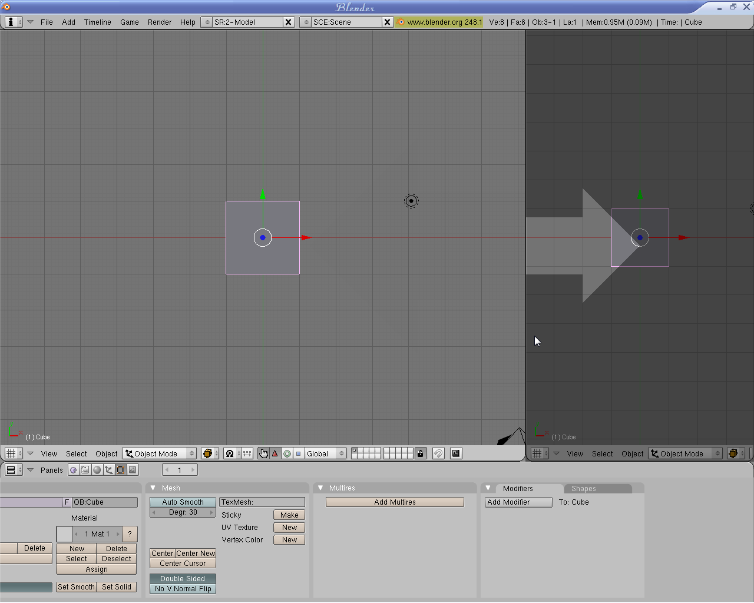Open the Shading context sphere icon
The height and width of the screenshot is (603, 754).
click(x=97, y=470)
